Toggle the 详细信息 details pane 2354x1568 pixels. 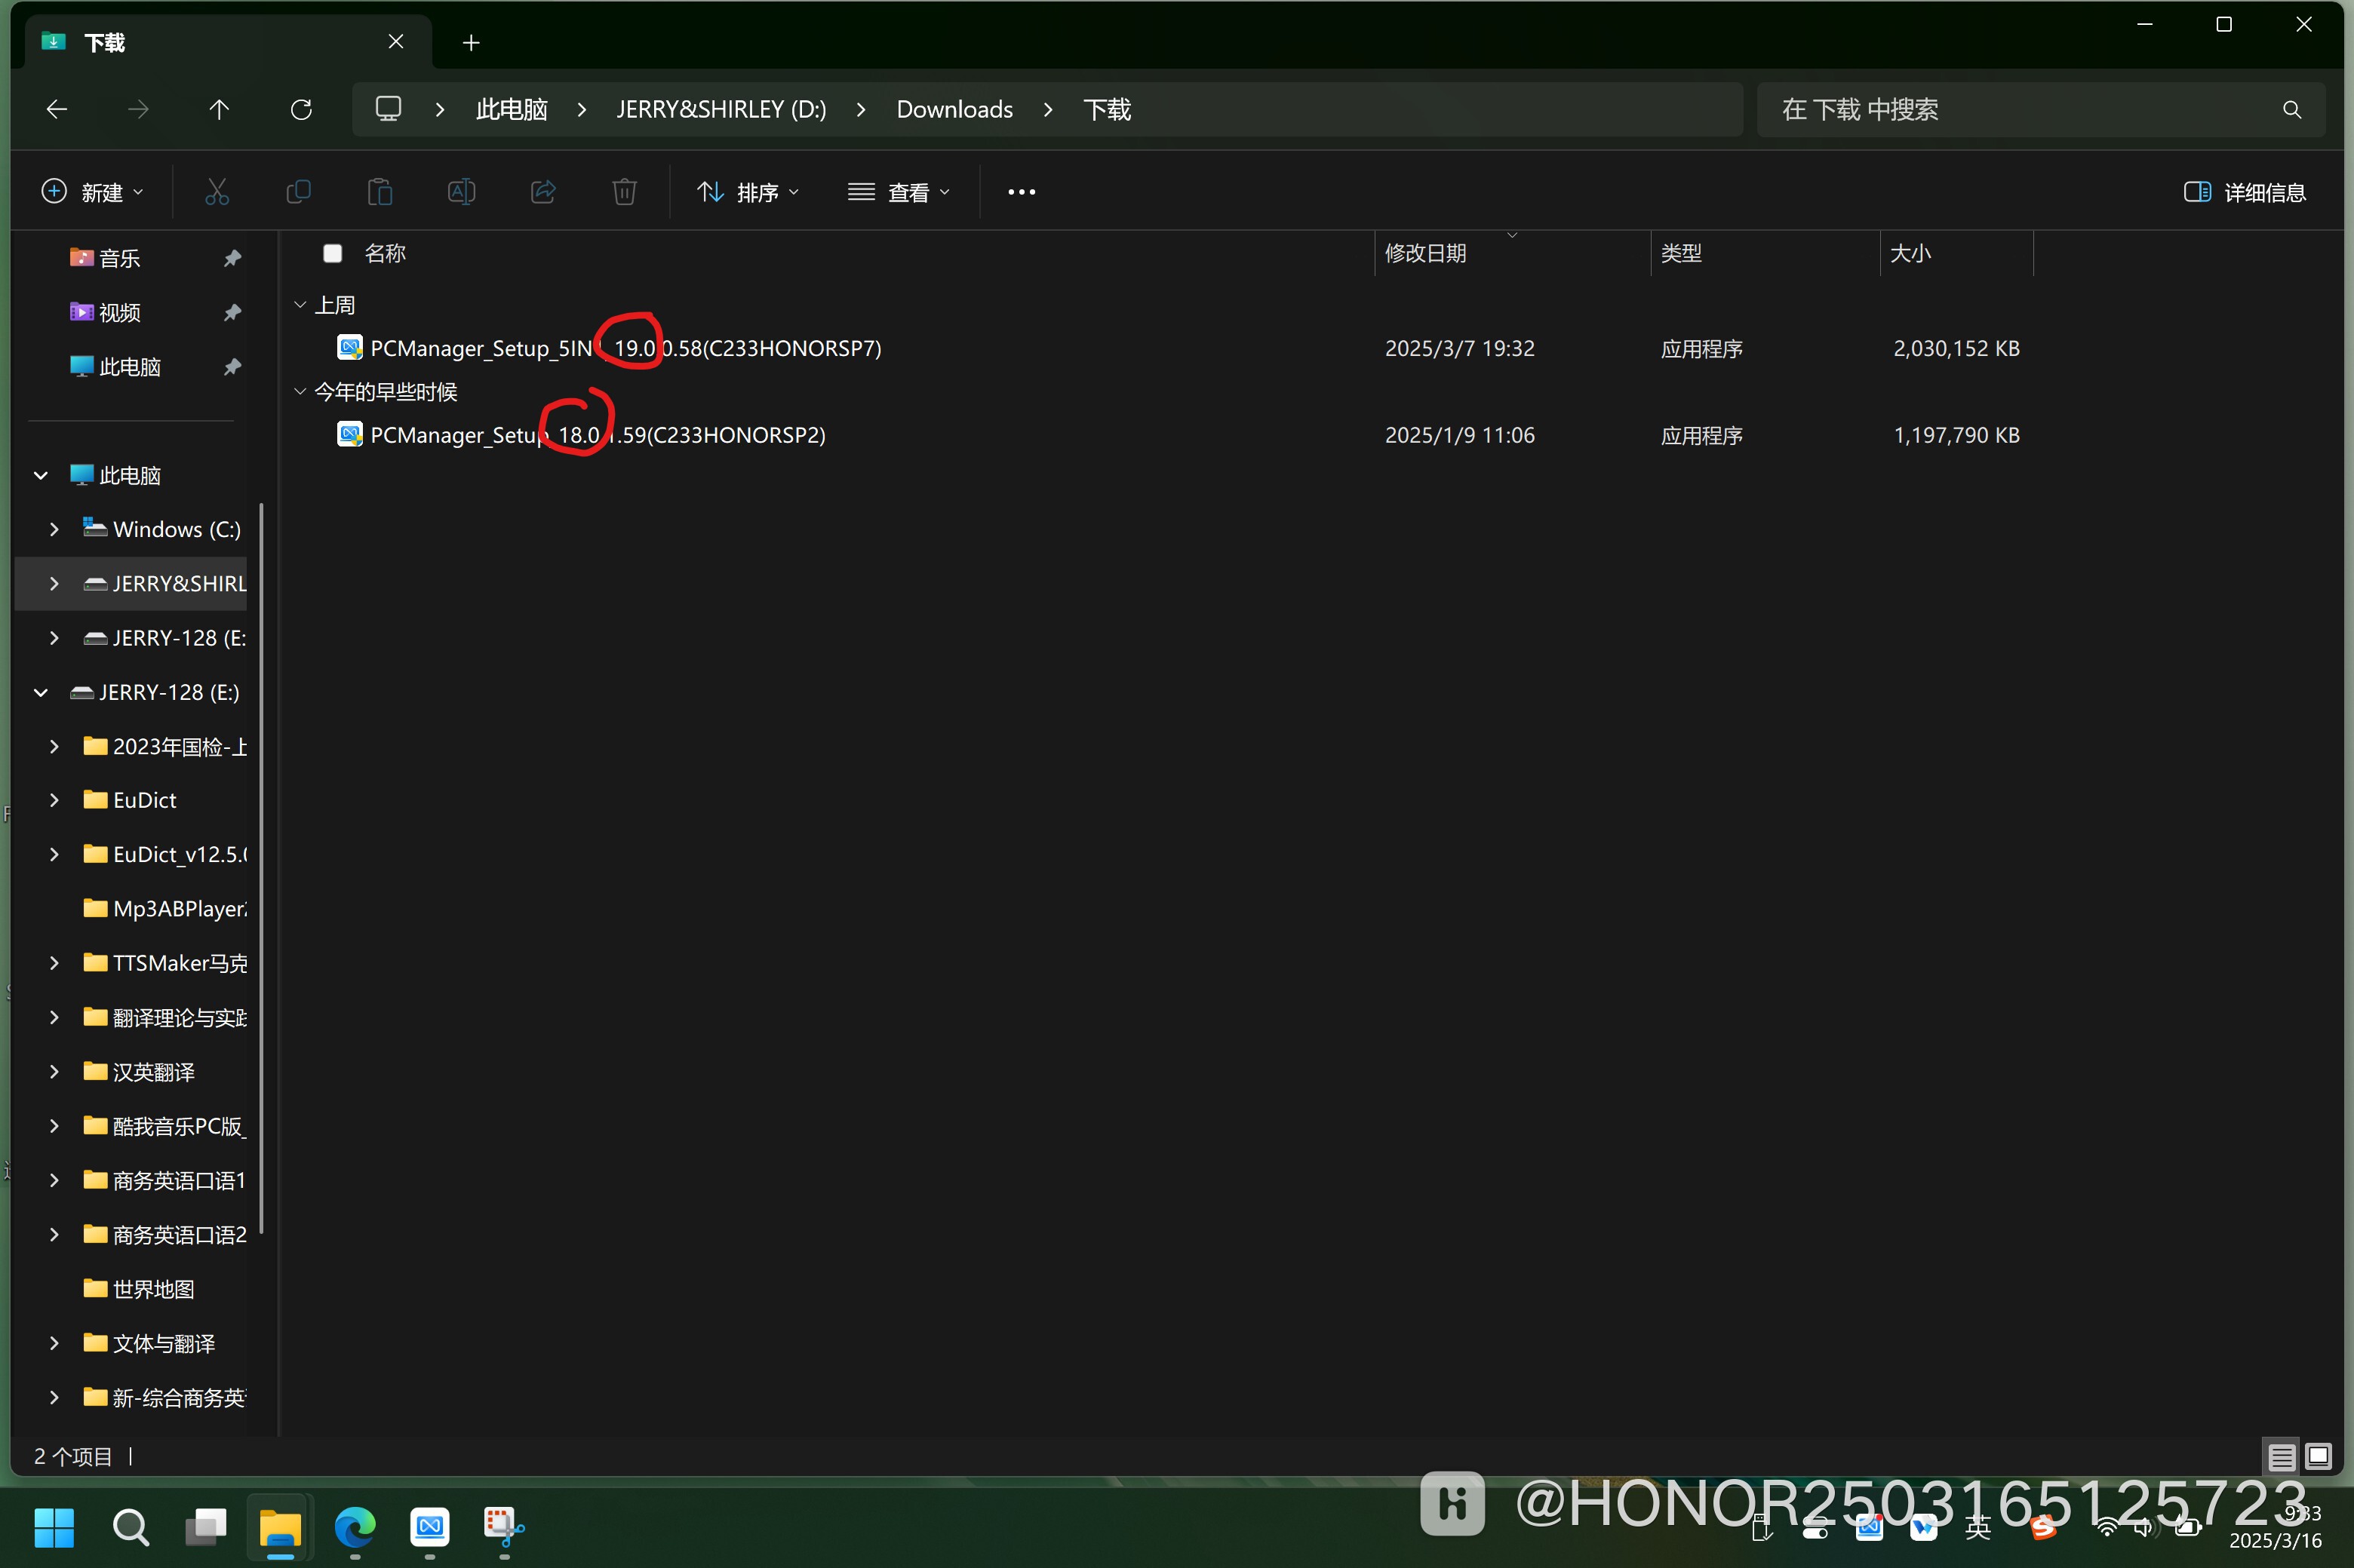(x=2245, y=192)
